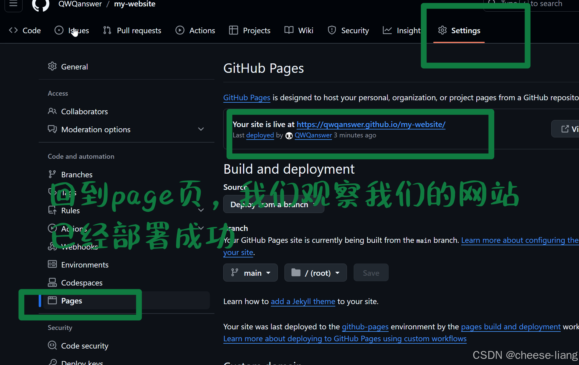
Task: Switch to the Code tab
Action: click(x=25, y=30)
